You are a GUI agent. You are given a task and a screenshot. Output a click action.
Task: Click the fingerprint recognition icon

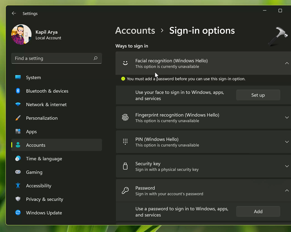pos(125,118)
